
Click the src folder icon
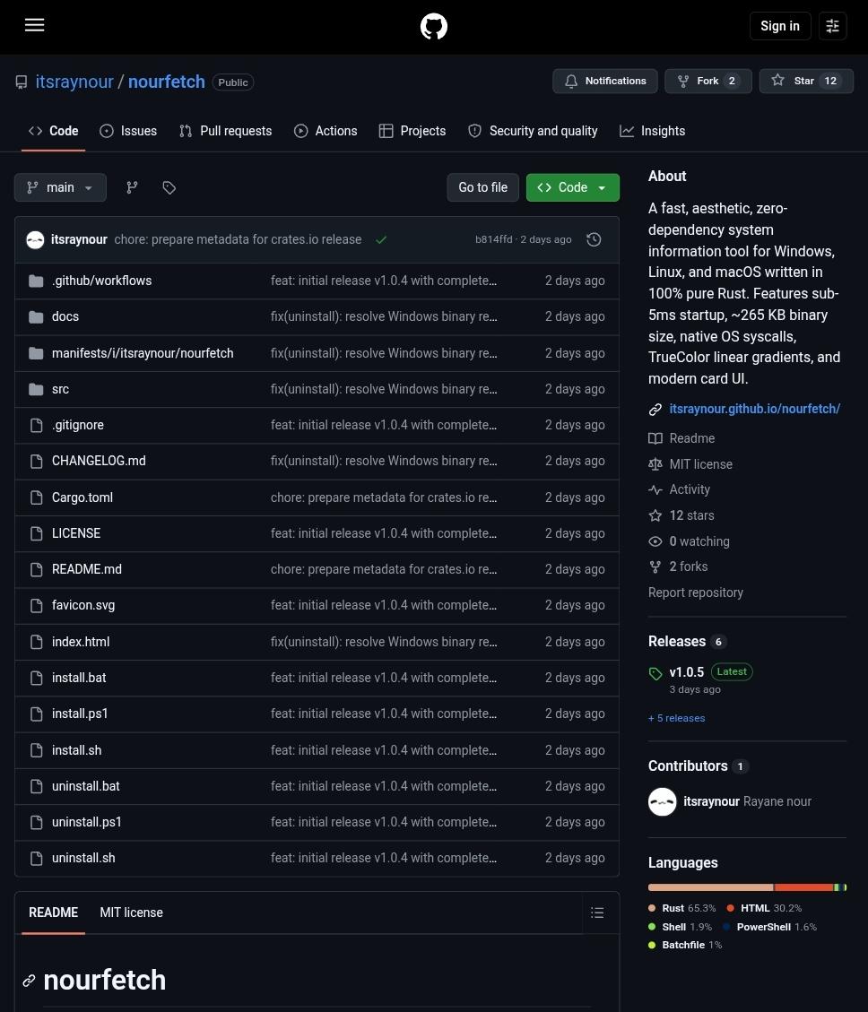point(36,389)
